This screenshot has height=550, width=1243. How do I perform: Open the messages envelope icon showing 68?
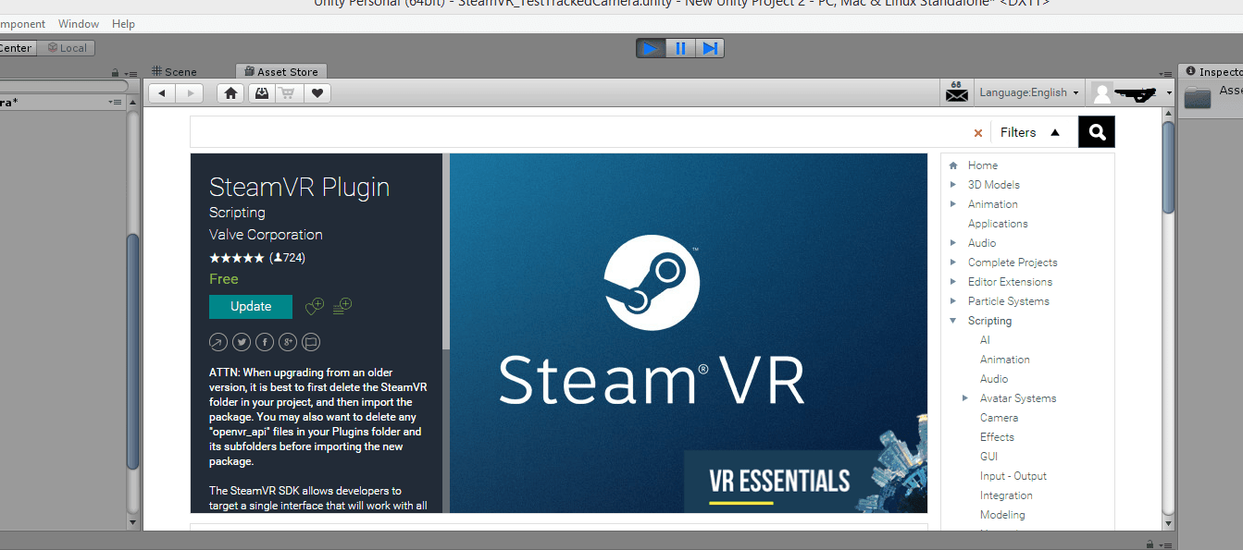(x=957, y=92)
